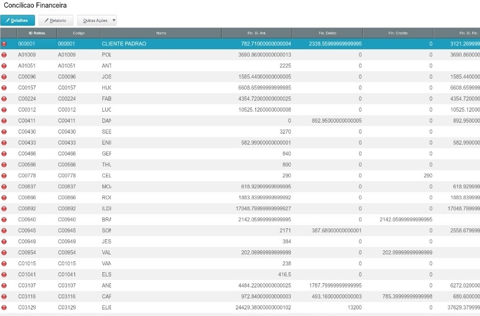Click the 13200 debit cell in row C03129
Viewport: 480px width, 316px height.
coord(354,307)
